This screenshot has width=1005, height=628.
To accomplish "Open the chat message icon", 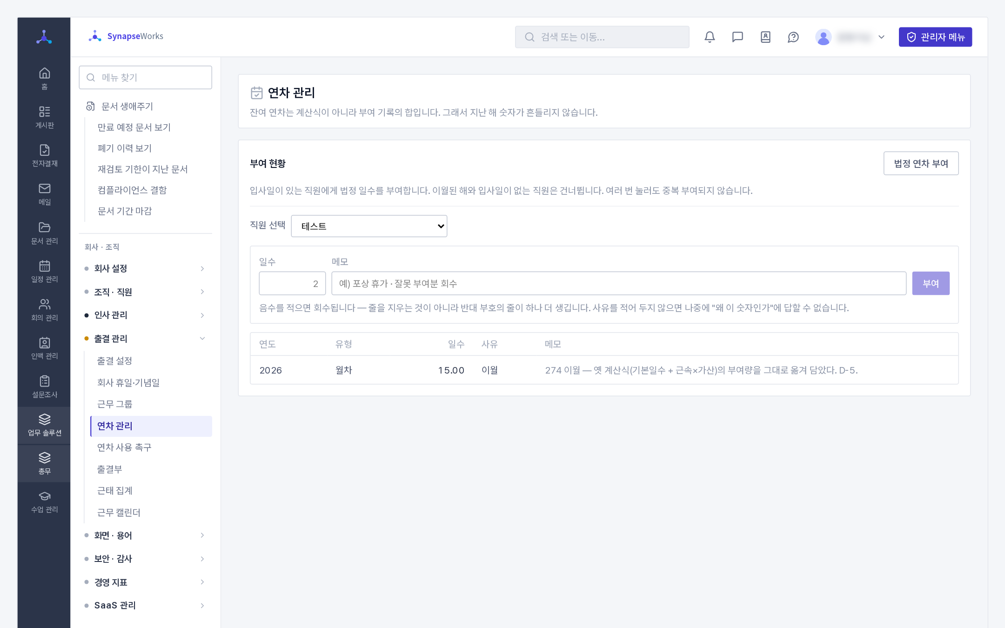I will (737, 37).
